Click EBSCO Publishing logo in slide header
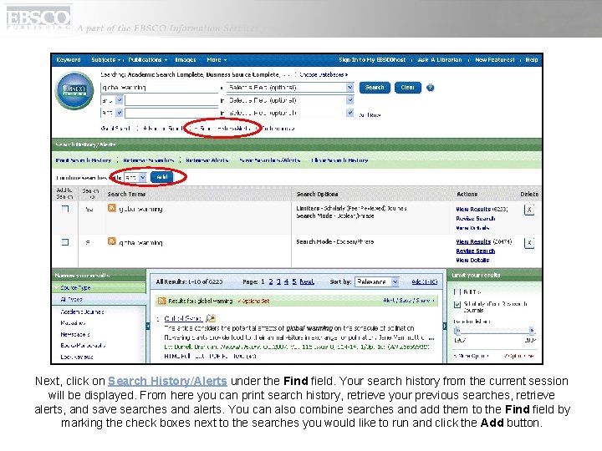This screenshot has width=602, height=451. coord(38,18)
